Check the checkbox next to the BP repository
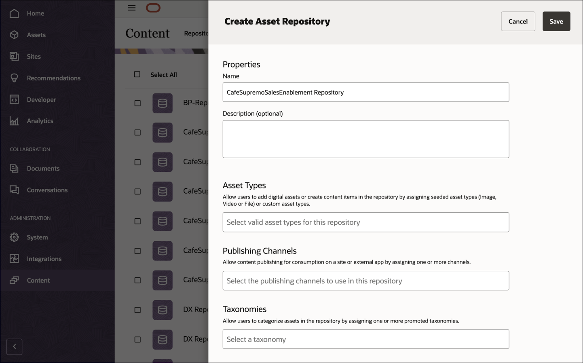This screenshot has width=583, height=363. pyautogui.click(x=137, y=103)
